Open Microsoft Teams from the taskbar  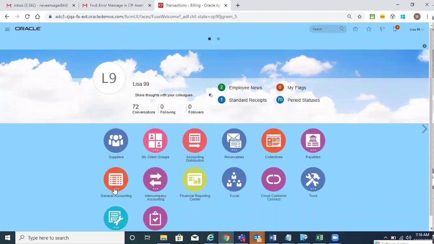click(x=241, y=238)
